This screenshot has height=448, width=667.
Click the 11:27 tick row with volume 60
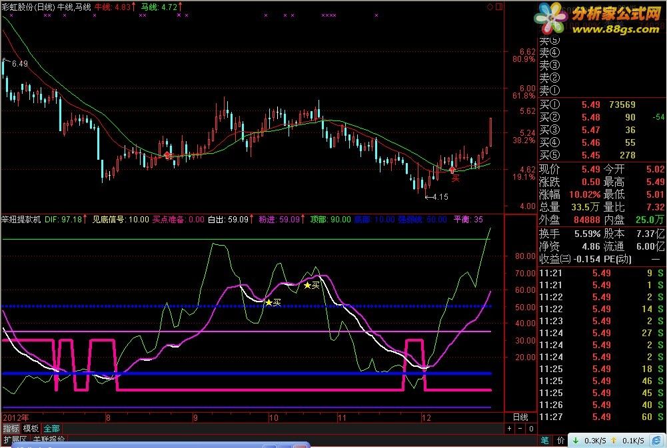point(602,417)
